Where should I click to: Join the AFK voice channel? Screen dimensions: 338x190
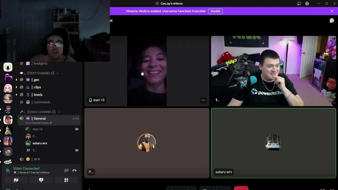pos(49,159)
